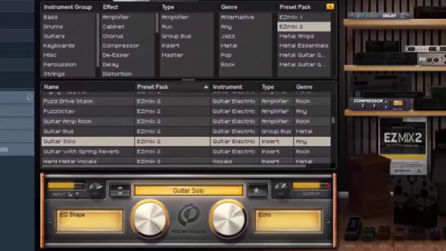Viewport: 446px width, 251px height.
Task: Choose the FuzzOctav preset
Action: [x=186, y=111]
